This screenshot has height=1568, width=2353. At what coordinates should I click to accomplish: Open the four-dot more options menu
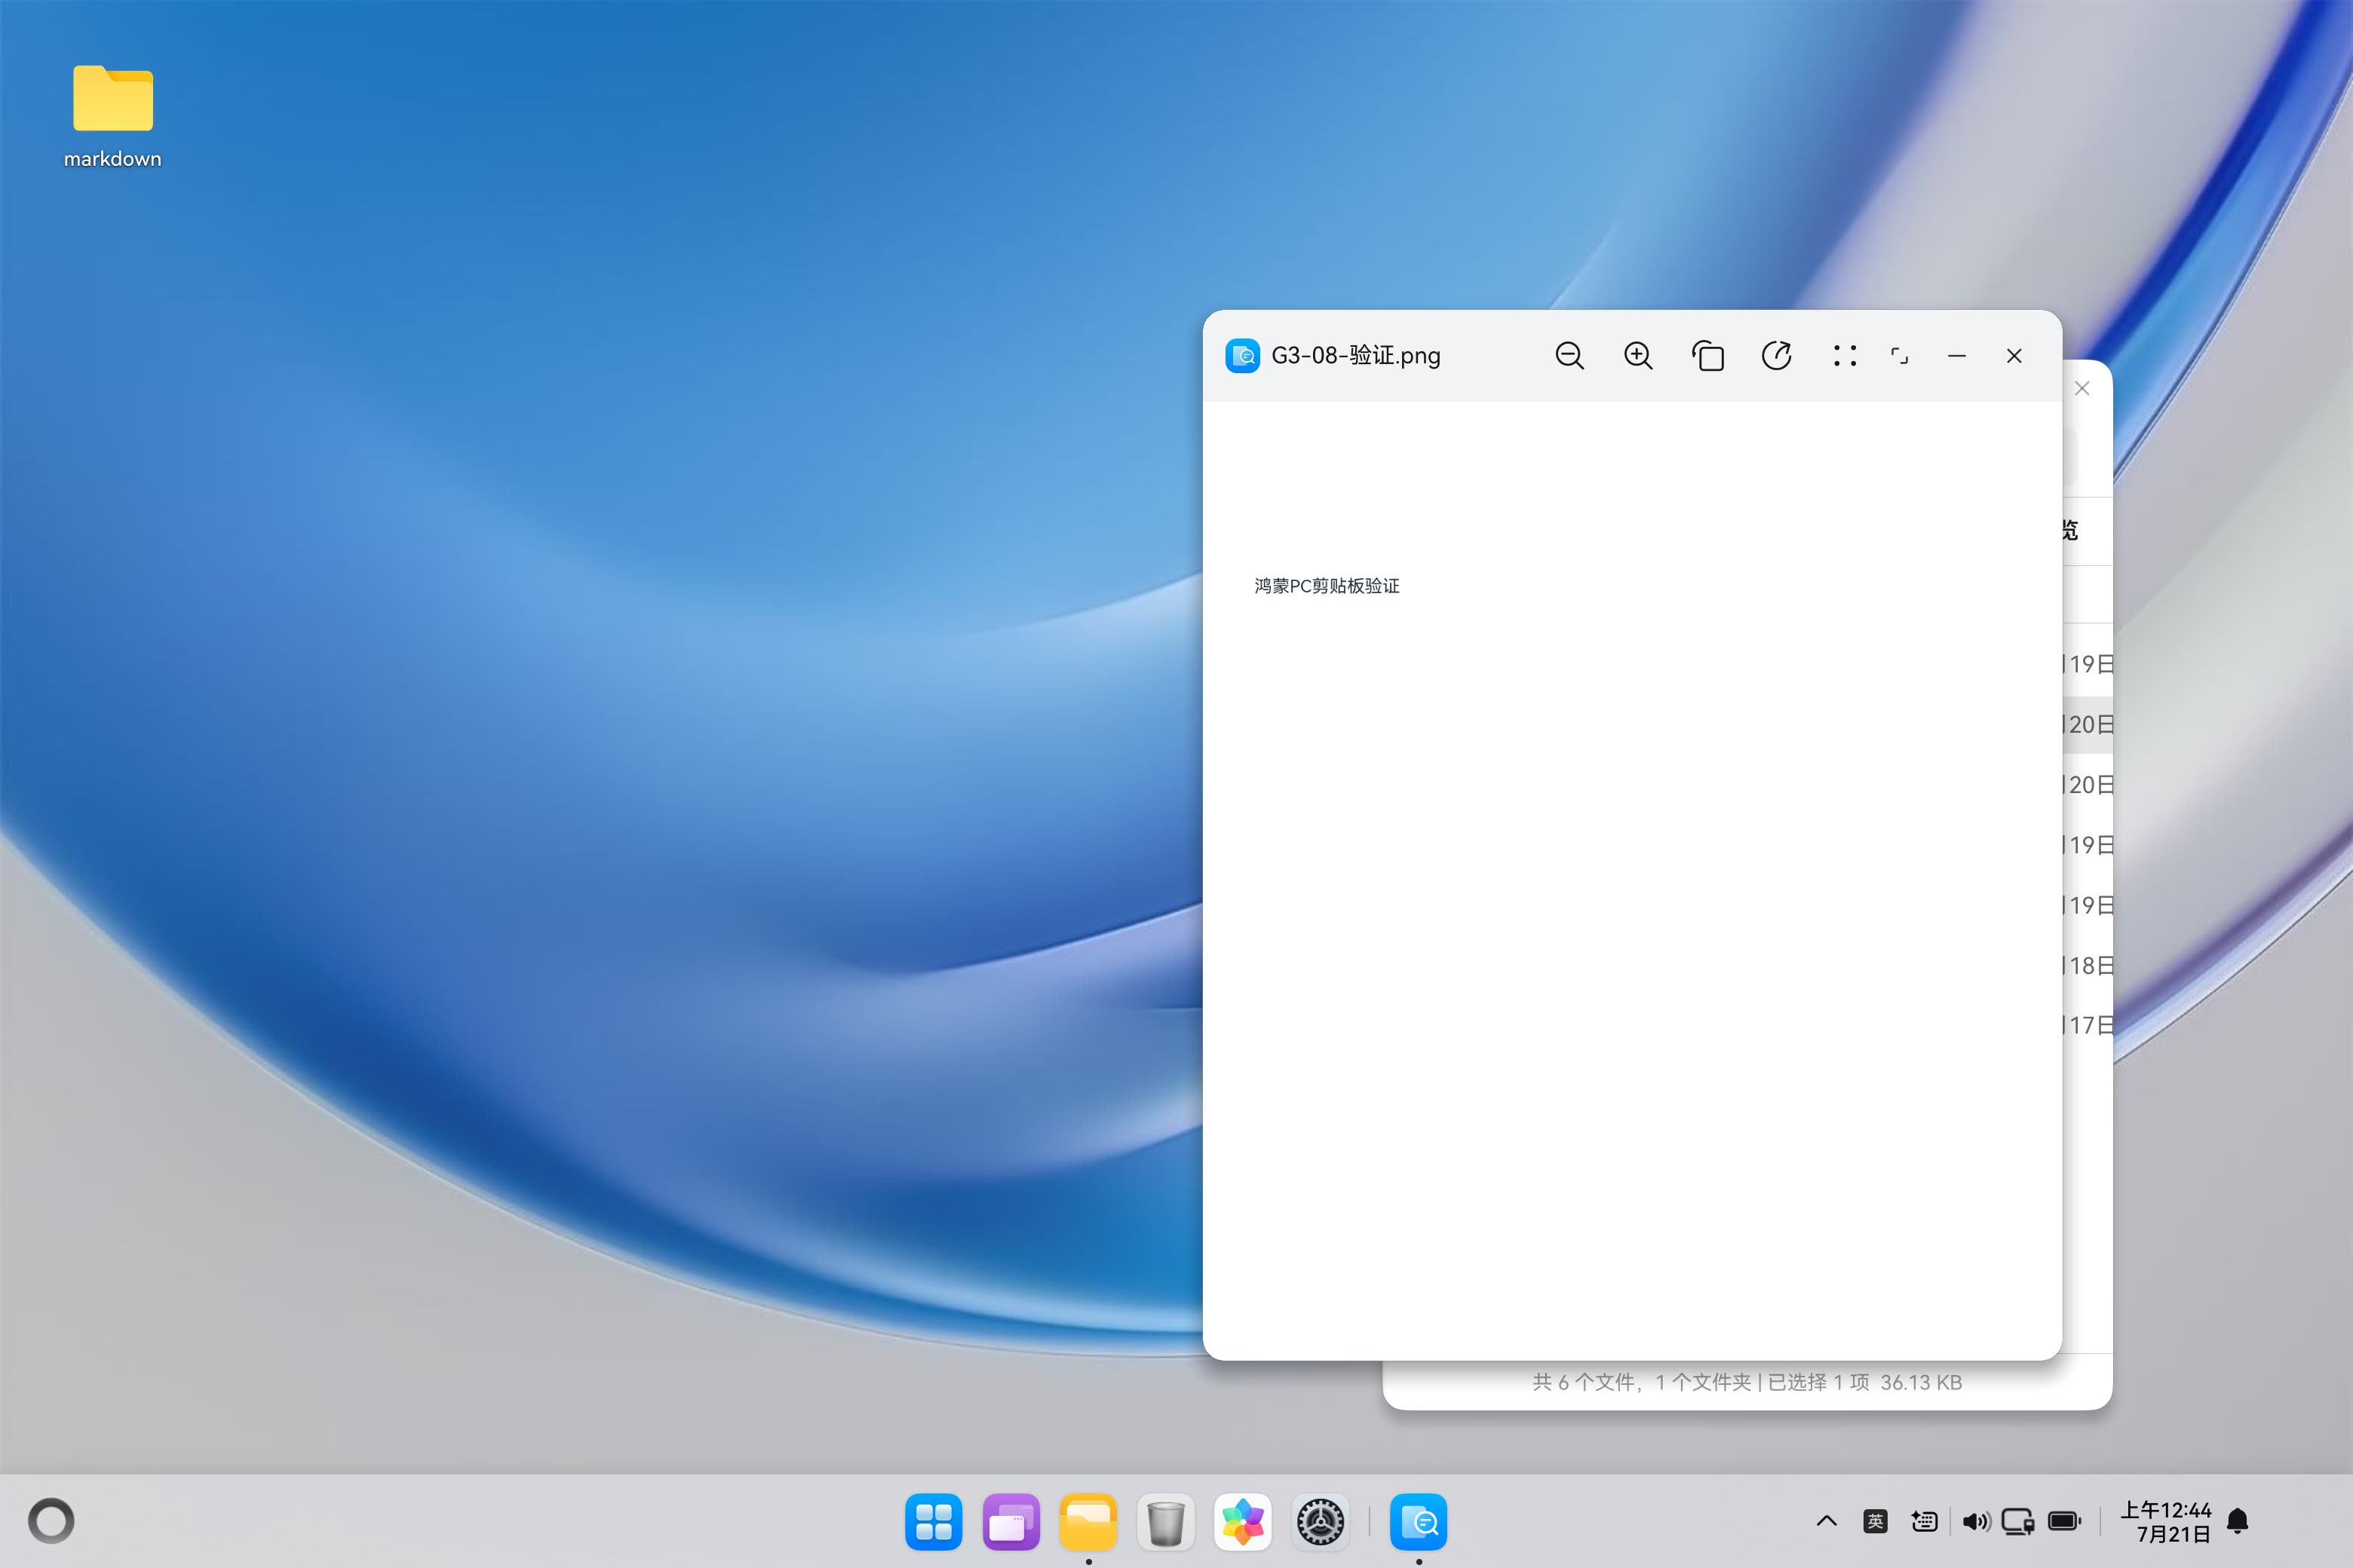[x=1845, y=356]
